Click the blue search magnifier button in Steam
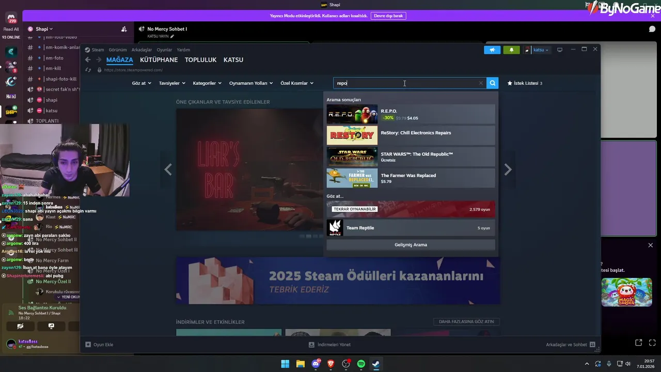 tap(493, 83)
